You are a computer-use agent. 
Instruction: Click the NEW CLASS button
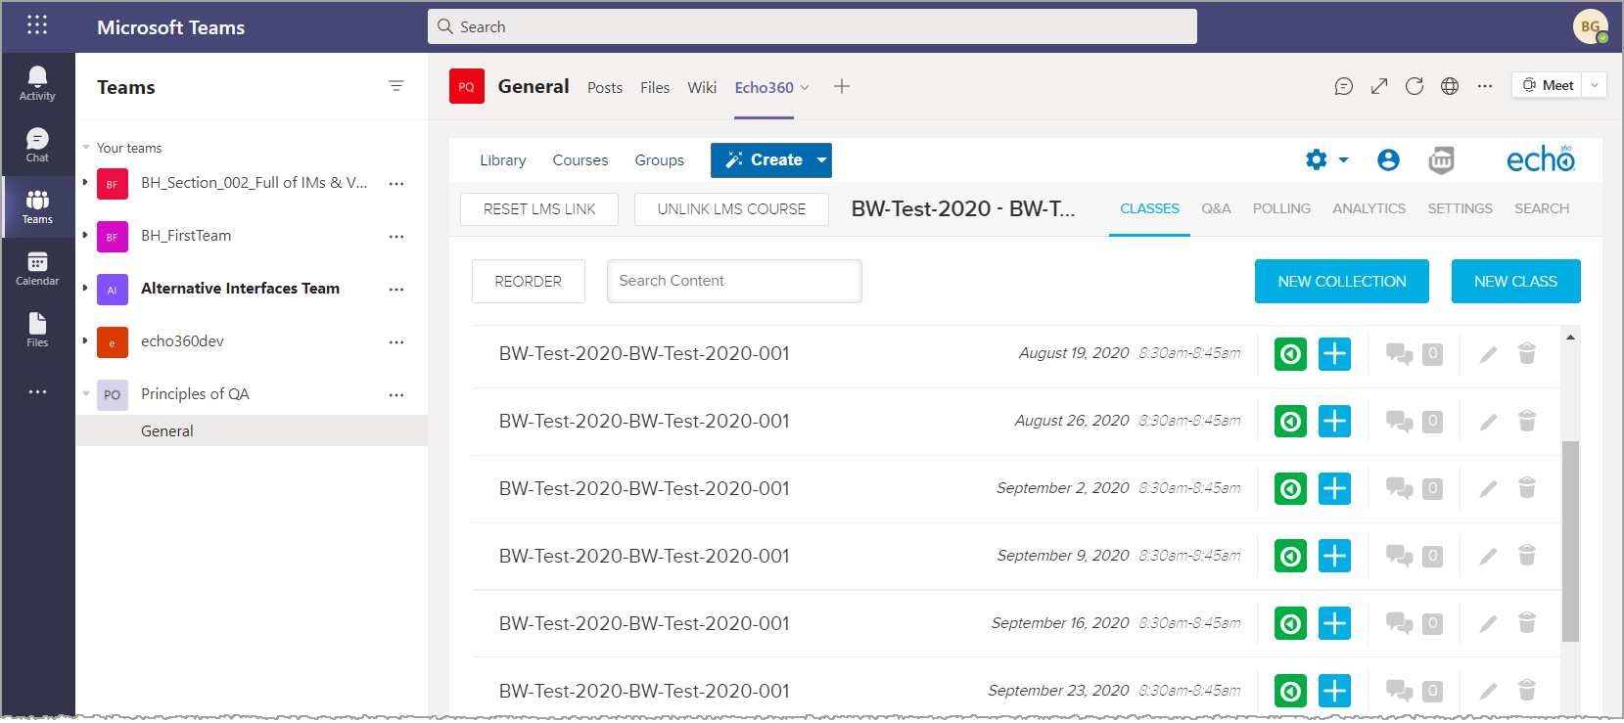click(x=1515, y=282)
